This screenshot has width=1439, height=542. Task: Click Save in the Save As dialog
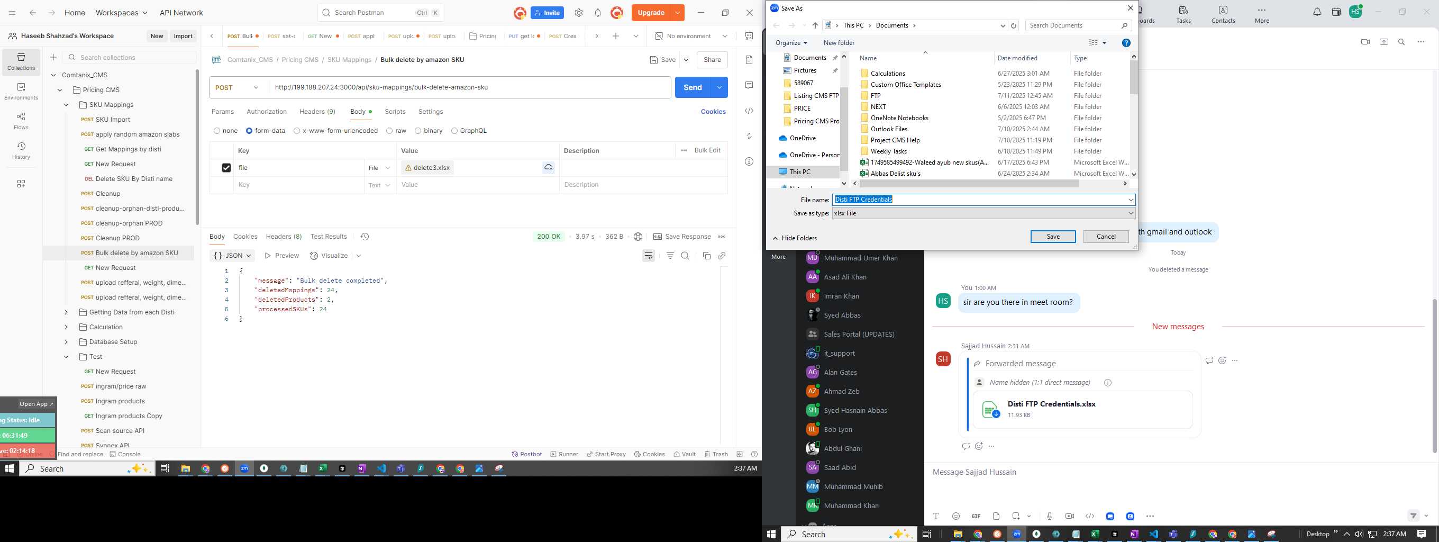click(1053, 237)
